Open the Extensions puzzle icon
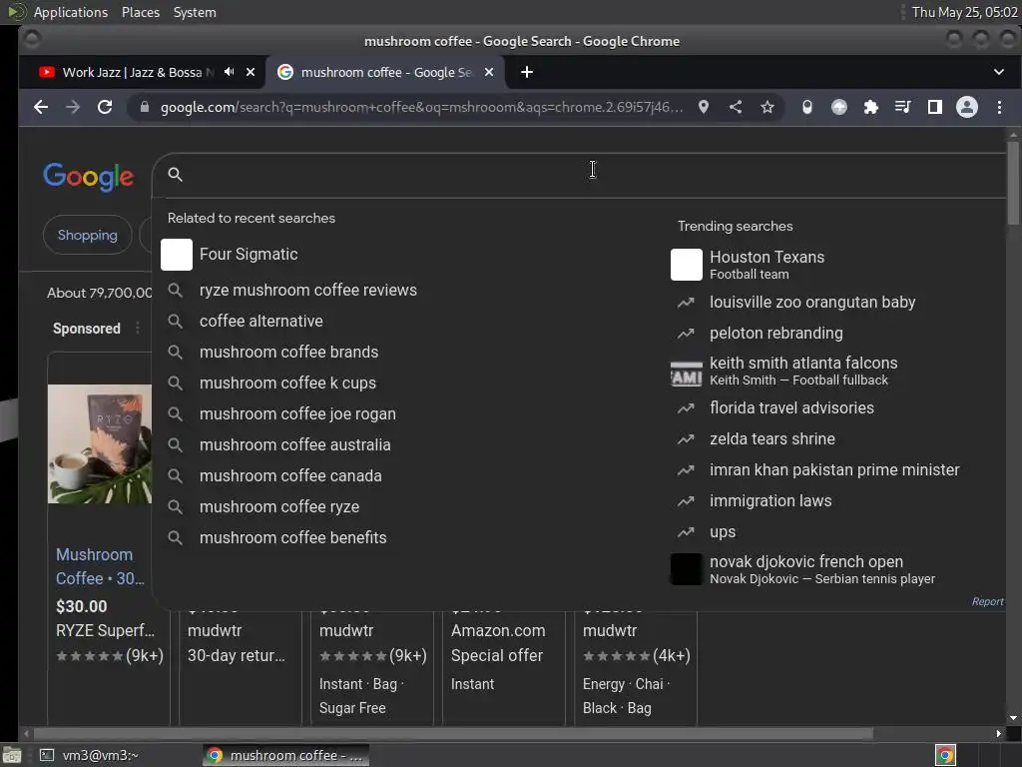Image resolution: width=1022 pixels, height=767 pixels. click(x=870, y=107)
